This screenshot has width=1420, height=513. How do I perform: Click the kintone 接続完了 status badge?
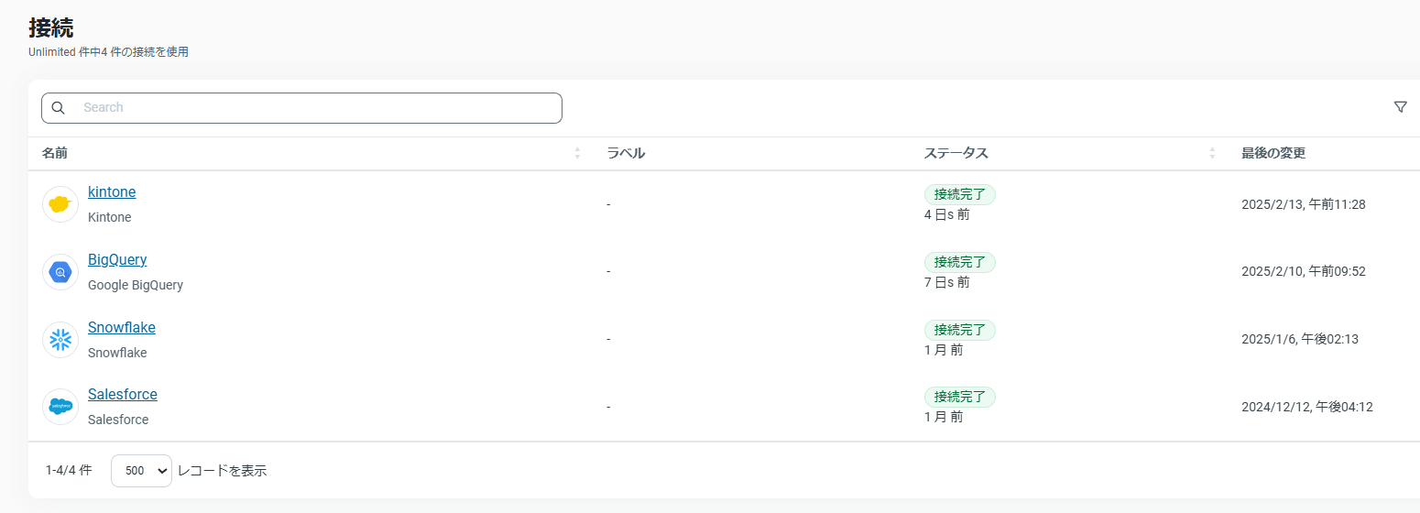click(959, 194)
